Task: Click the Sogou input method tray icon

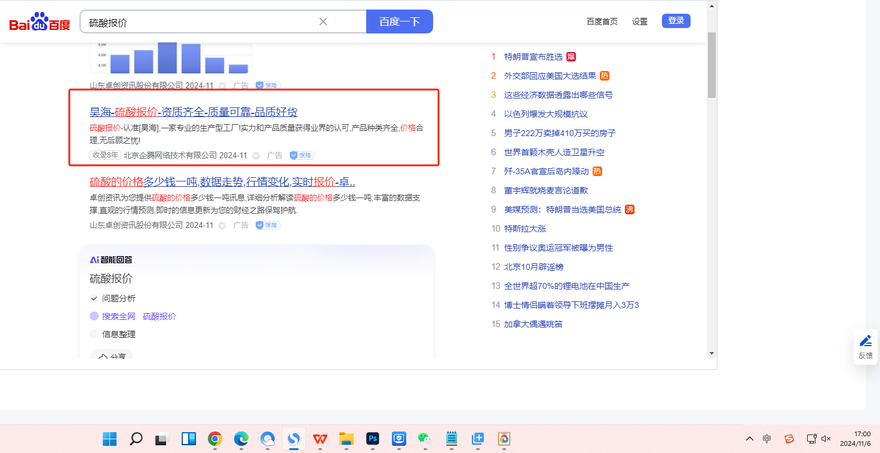Action: (x=789, y=439)
